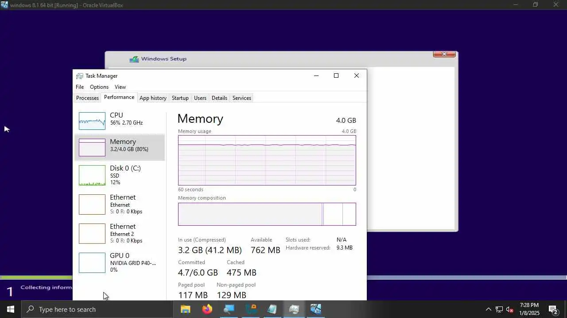Screen dimensions: 567x318
Task: Switch to the Services tab
Action: pos(242,98)
